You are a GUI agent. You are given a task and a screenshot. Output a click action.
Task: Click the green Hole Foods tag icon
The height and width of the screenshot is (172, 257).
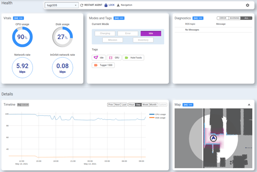[126, 57]
